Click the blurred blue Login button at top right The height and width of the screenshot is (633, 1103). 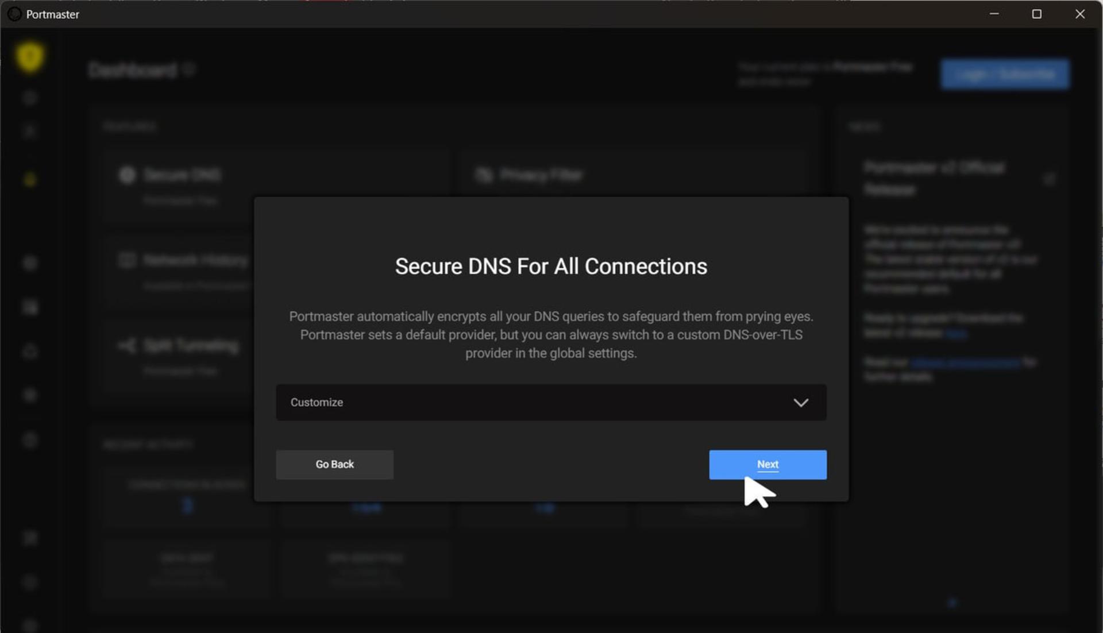(x=1005, y=74)
